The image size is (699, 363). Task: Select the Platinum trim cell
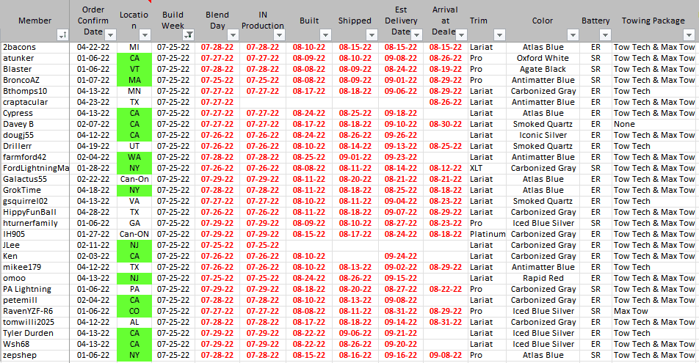point(488,234)
